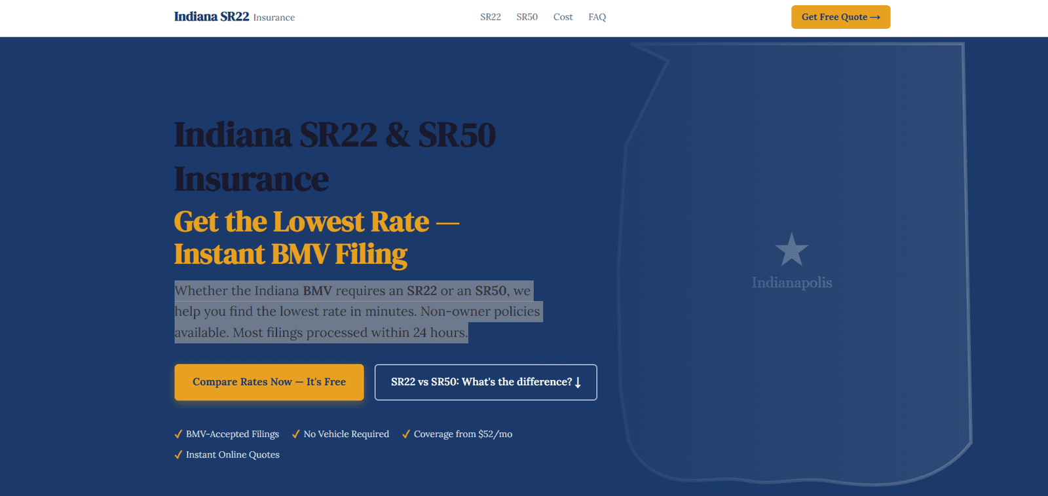Image resolution: width=1048 pixels, height=496 pixels.
Task: Open the Cost navigation link
Action: pyautogui.click(x=563, y=17)
